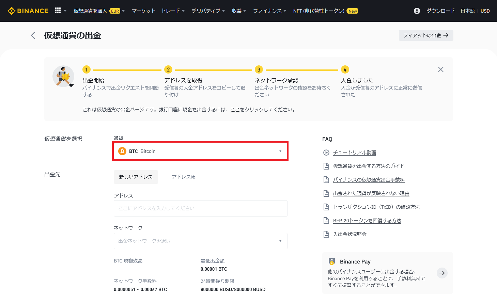The width and height of the screenshot is (497, 304).
Task: Open the 出金ネットワークを選択 dropdown
Action: click(x=200, y=241)
